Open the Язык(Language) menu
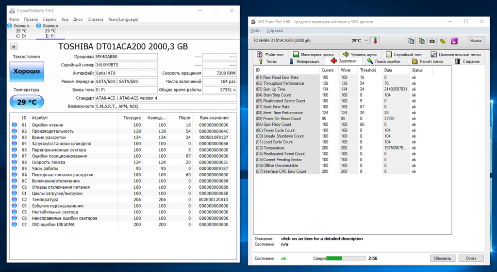The image size is (497, 272). pos(123,19)
